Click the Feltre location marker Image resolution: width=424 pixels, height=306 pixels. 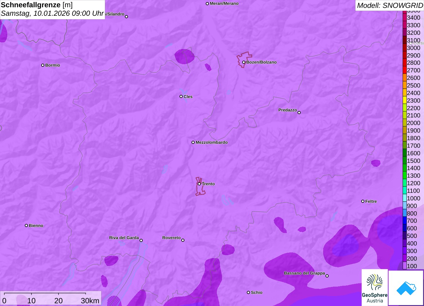click(x=363, y=201)
